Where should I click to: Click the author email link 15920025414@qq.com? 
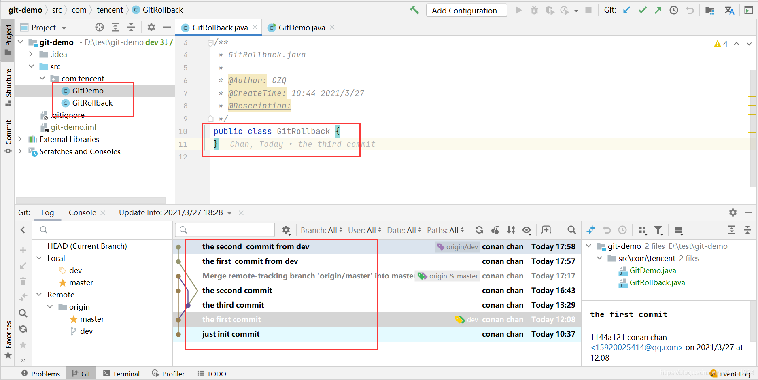[x=637, y=347]
